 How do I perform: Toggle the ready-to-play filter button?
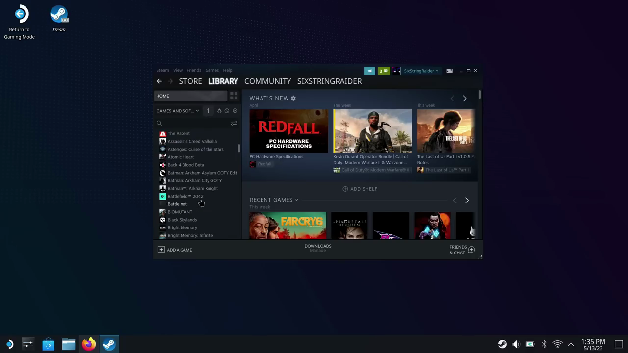coord(235,111)
